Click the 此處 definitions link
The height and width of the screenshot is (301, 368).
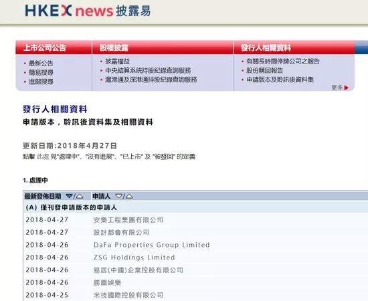click(43, 157)
